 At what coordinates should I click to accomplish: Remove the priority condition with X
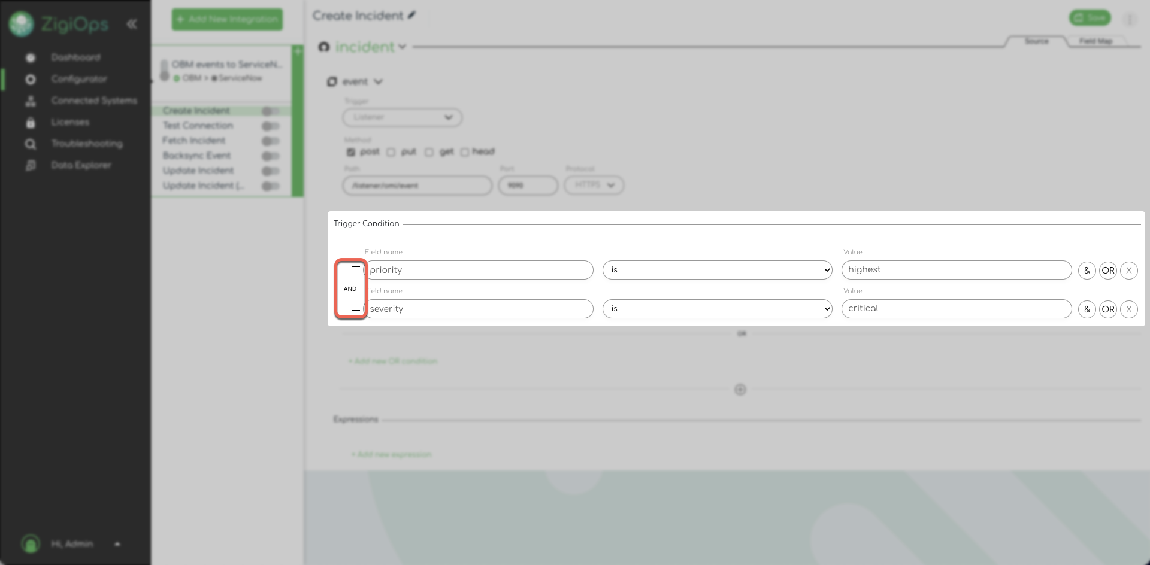[x=1128, y=271]
